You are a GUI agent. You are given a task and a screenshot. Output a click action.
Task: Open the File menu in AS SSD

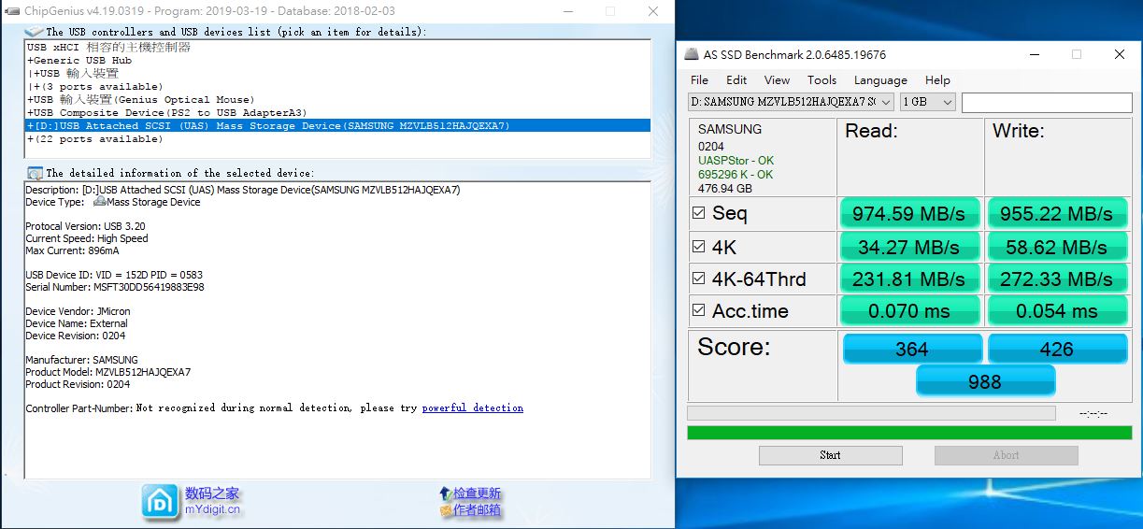(x=699, y=79)
